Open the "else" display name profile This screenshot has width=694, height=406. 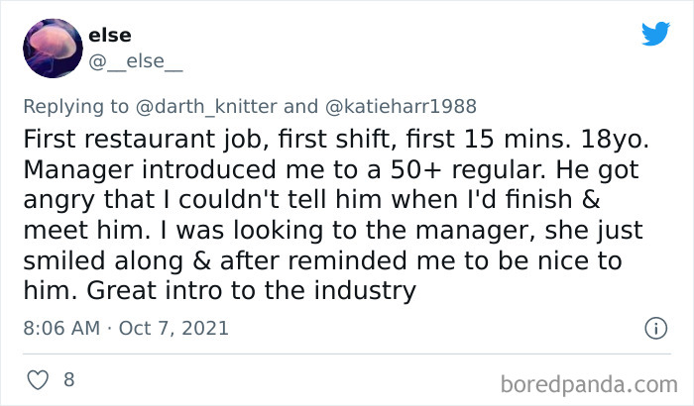tap(110, 37)
